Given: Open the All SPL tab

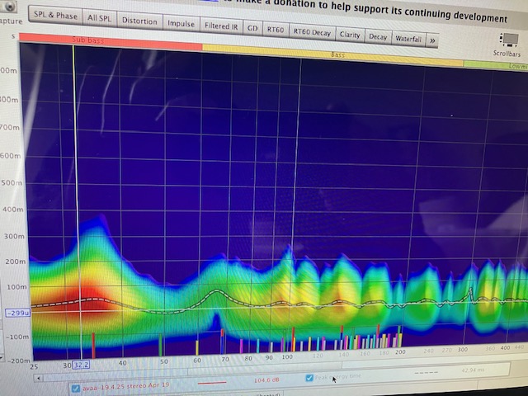Looking at the screenshot, I should (100, 18).
